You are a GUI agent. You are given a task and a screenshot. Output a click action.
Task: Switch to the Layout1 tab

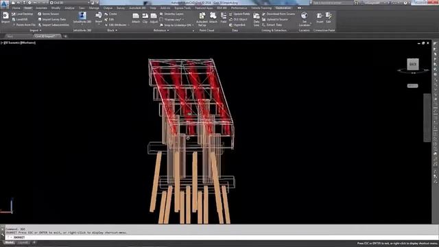pyautogui.click(x=23, y=242)
